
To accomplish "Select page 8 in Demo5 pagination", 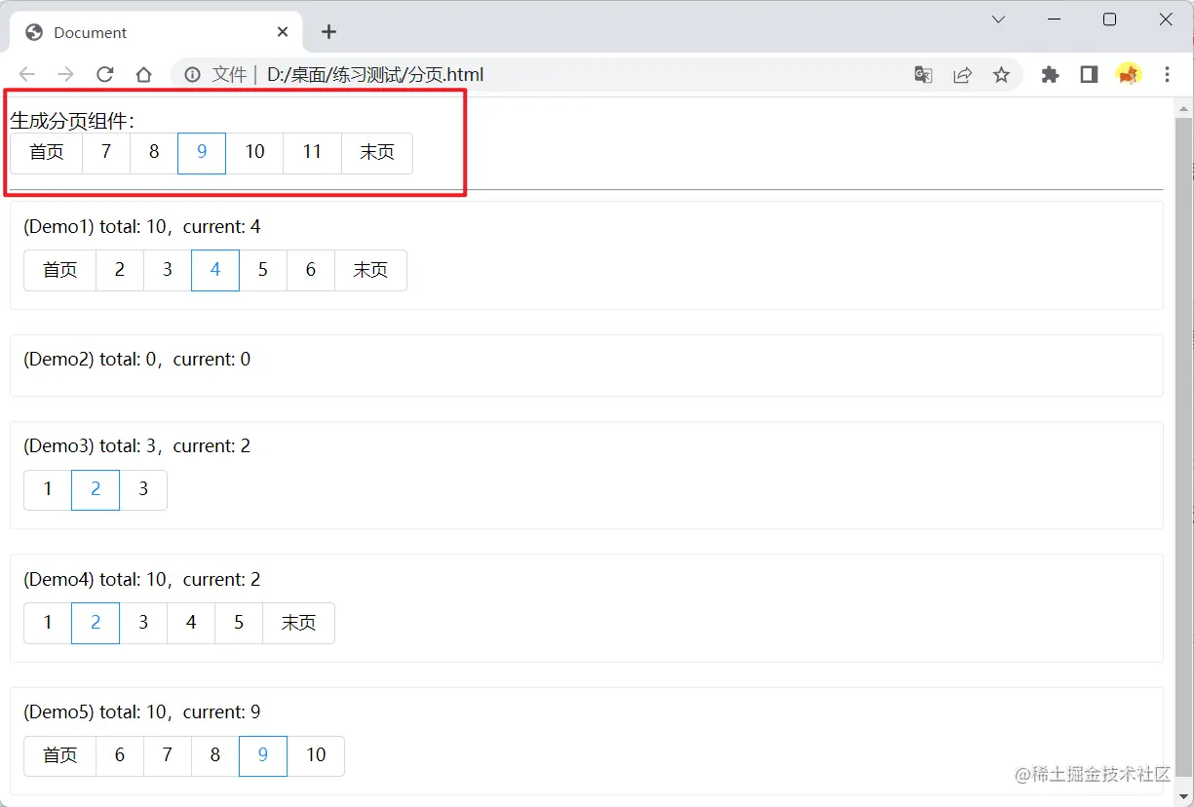I will (x=215, y=755).
